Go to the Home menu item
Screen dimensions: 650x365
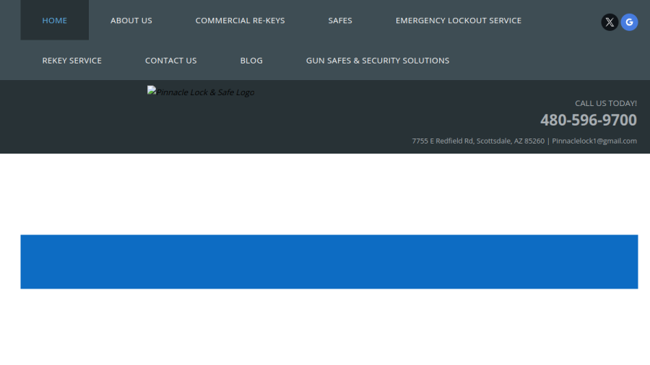tap(55, 20)
